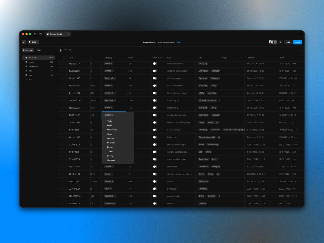Go back with the left chevron button
Screen dimensions: 324x243
[24, 42]
